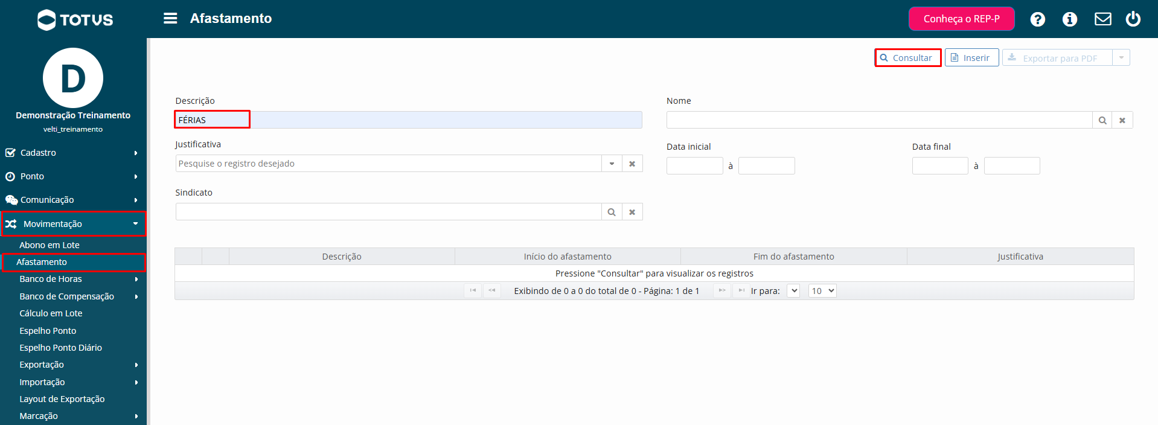The height and width of the screenshot is (425, 1158).
Task: Click the power logout icon
Action: pos(1133,19)
